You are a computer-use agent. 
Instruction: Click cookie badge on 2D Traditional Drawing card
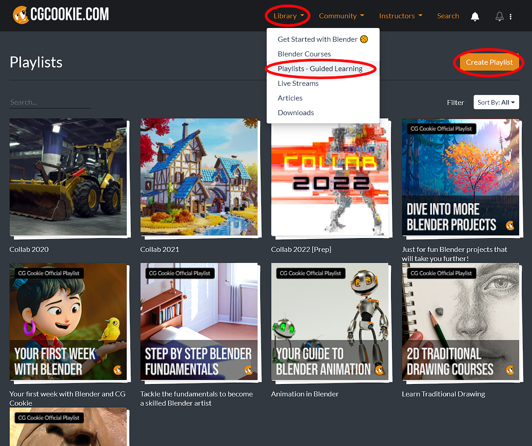tap(510, 370)
